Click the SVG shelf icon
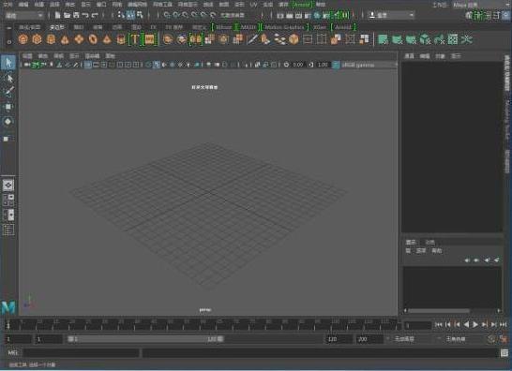This screenshot has height=371, width=512. (x=149, y=39)
